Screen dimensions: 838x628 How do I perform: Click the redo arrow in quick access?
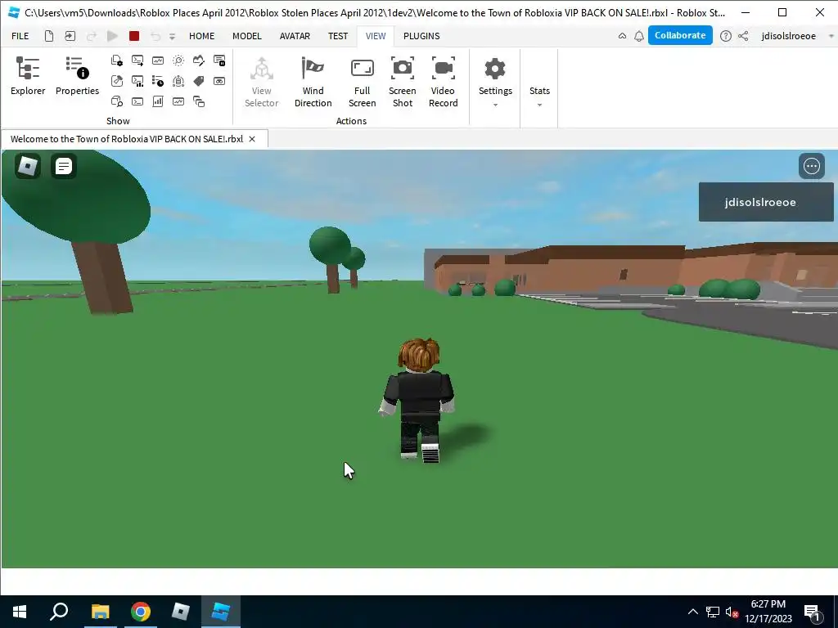tap(92, 36)
